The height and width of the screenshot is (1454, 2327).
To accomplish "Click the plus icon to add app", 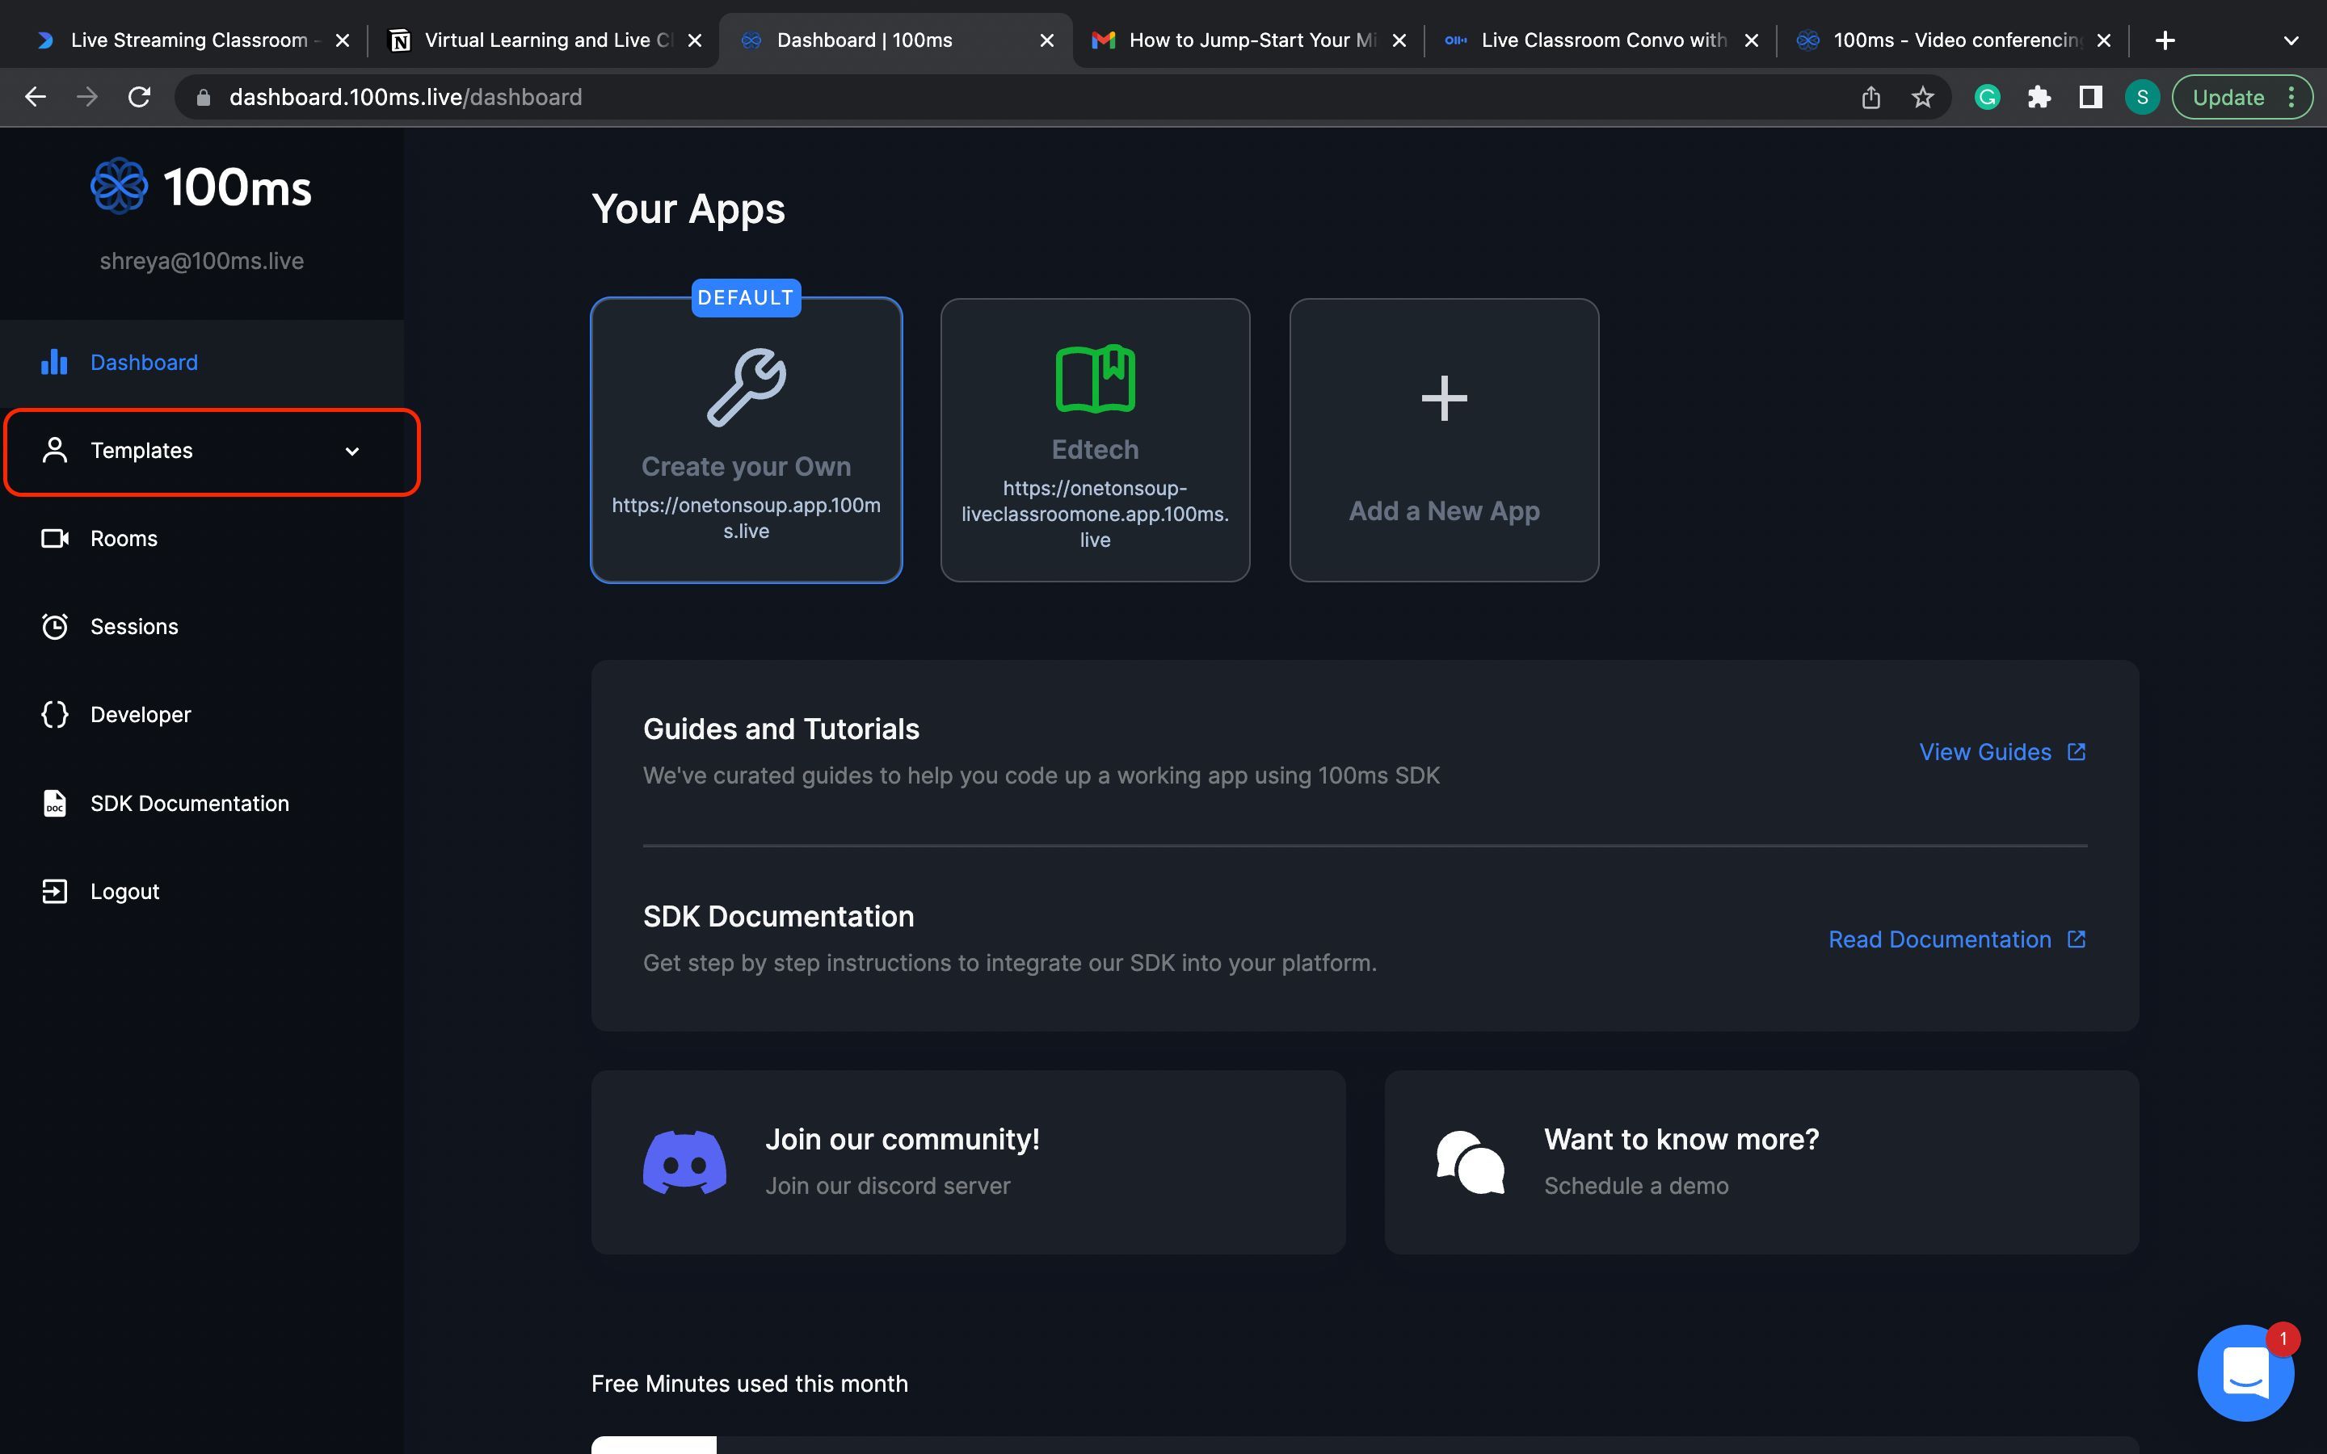I will [x=1445, y=398].
